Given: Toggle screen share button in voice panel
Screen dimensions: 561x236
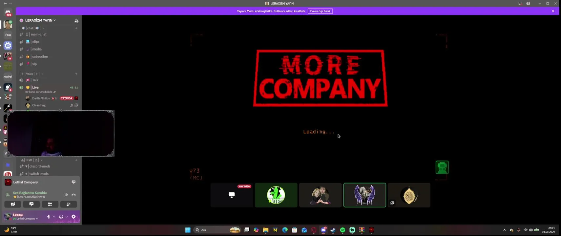Looking at the screenshot, I should 31,204.
